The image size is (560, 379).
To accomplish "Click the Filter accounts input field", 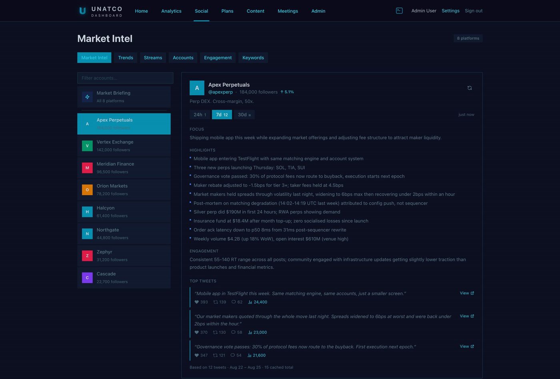I will pos(125,78).
